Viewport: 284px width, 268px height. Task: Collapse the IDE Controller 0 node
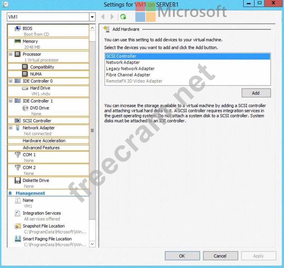click(10, 81)
